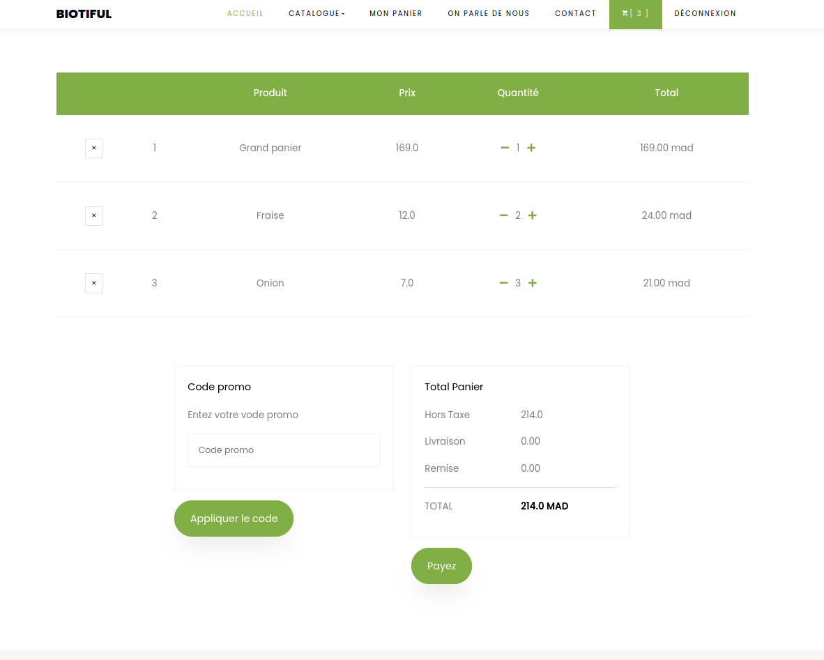Click the row total 169.00 mad

click(x=666, y=148)
